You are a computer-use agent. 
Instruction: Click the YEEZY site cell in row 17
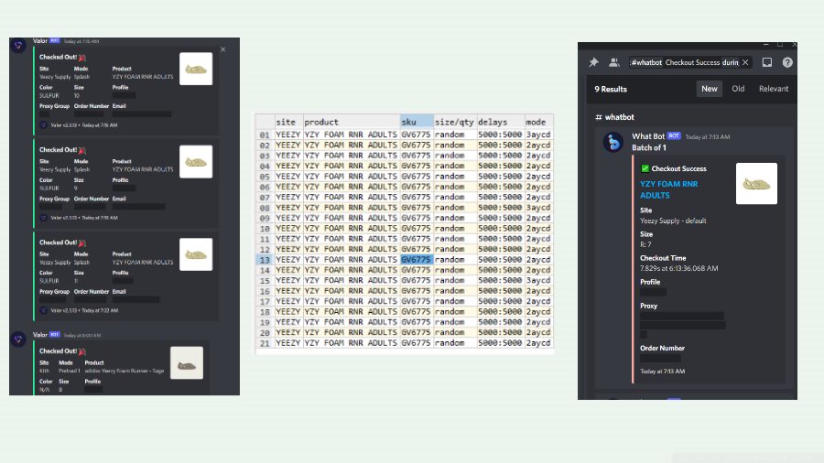288,301
